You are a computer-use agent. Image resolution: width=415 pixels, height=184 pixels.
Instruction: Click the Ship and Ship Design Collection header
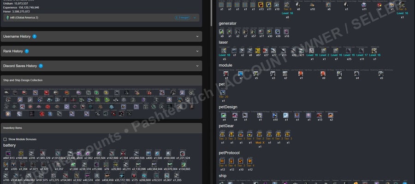pyautogui.click(x=101, y=80)
